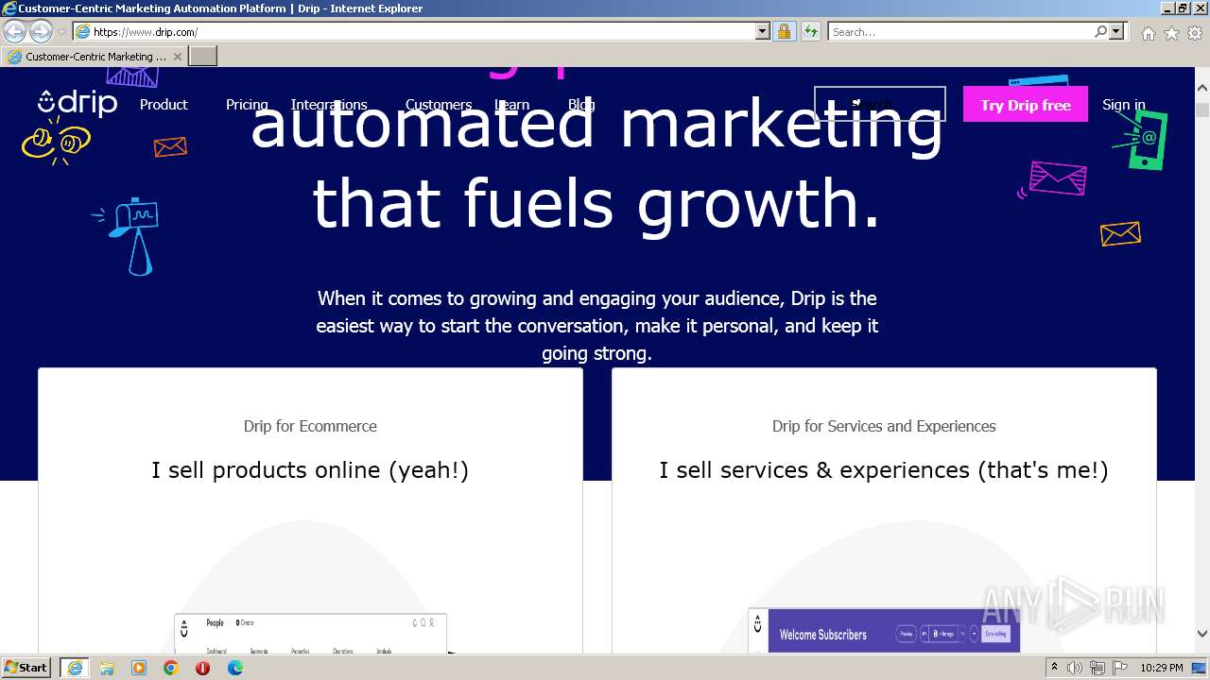Open the Integrations navigation item
The image size is (1210, 680).
329,105
